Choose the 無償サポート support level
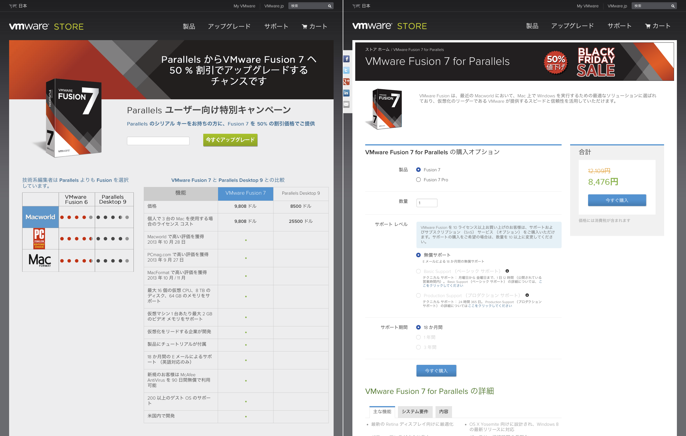 click(418, 255)
